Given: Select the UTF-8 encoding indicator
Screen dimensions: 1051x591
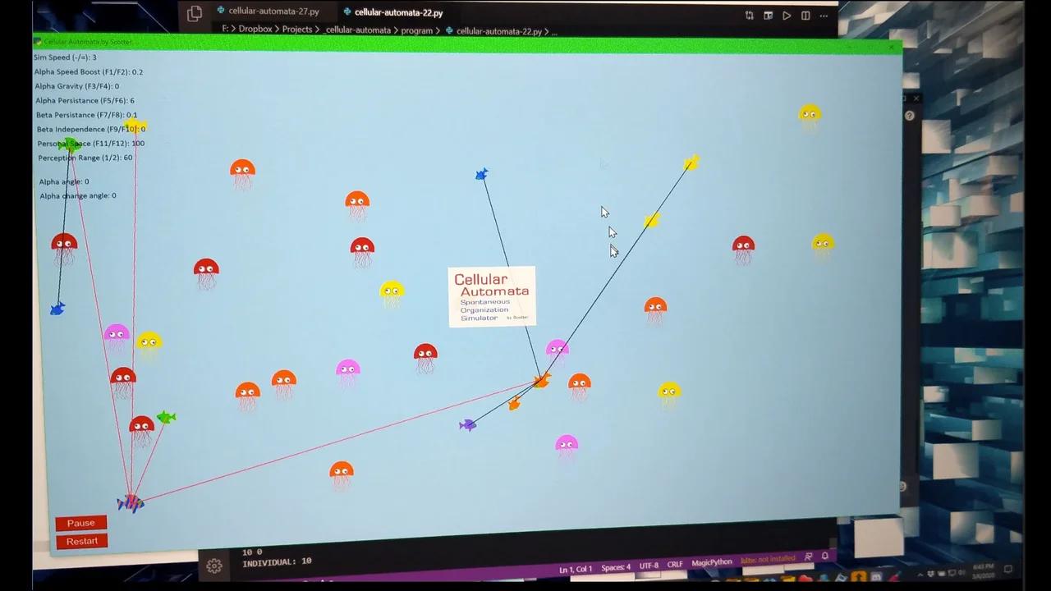Looking at the screenshot, I should coord(649,566).
